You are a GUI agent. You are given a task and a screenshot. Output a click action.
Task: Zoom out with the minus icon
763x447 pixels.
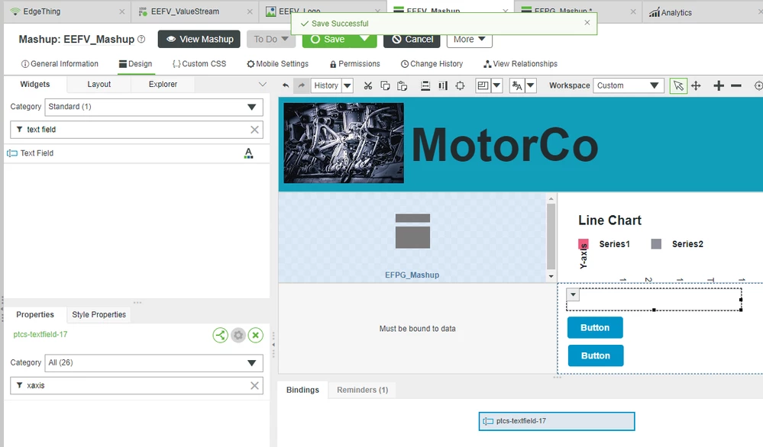(736, 86)
